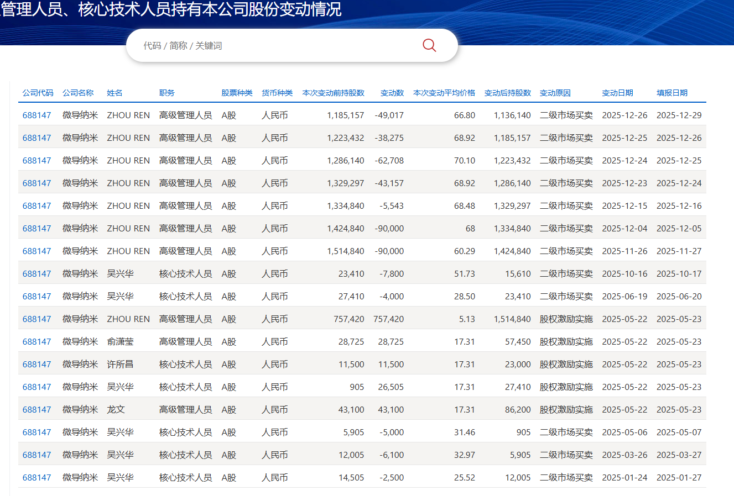Open code 688147 in the 龙文 row
This screenshot has width=734, height=496.
[37, 410]
